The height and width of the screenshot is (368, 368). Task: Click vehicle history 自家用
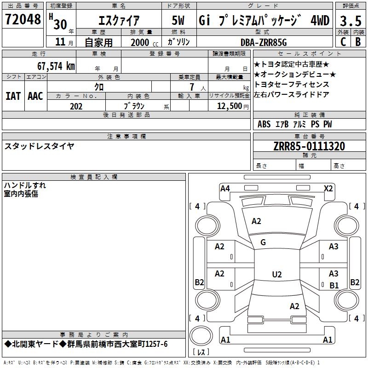click(x=98, y=42)
